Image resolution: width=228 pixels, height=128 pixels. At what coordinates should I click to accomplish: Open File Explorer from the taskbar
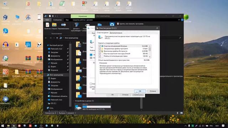pyautogui.click(x=8, y=126)
